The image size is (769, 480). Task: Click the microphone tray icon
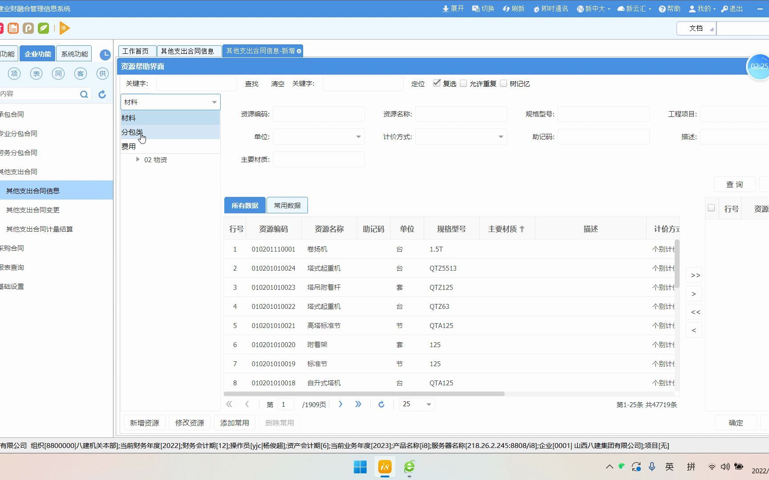click(652, 467)
